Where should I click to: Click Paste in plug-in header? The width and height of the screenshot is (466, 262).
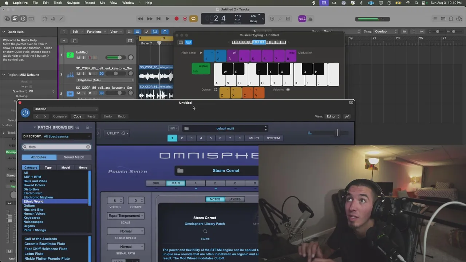pyautogui.click(x=91, y=116)
